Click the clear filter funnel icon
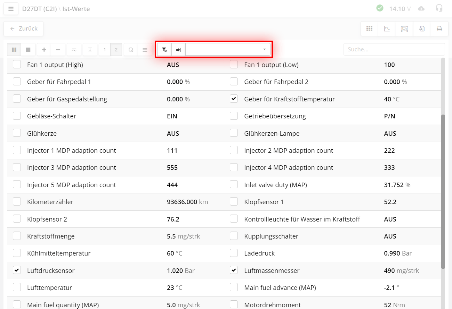Screen dimensions: 452x309 [x=164, y=50]
